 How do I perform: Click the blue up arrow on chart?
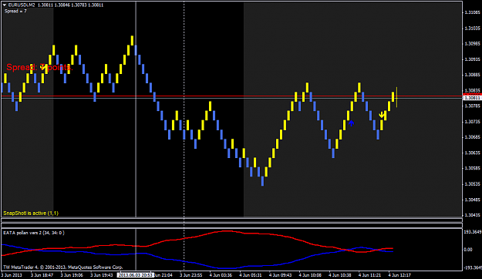click(351, 123)
